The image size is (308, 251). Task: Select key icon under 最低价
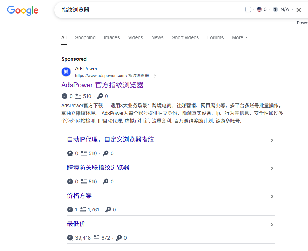[119, 238]
